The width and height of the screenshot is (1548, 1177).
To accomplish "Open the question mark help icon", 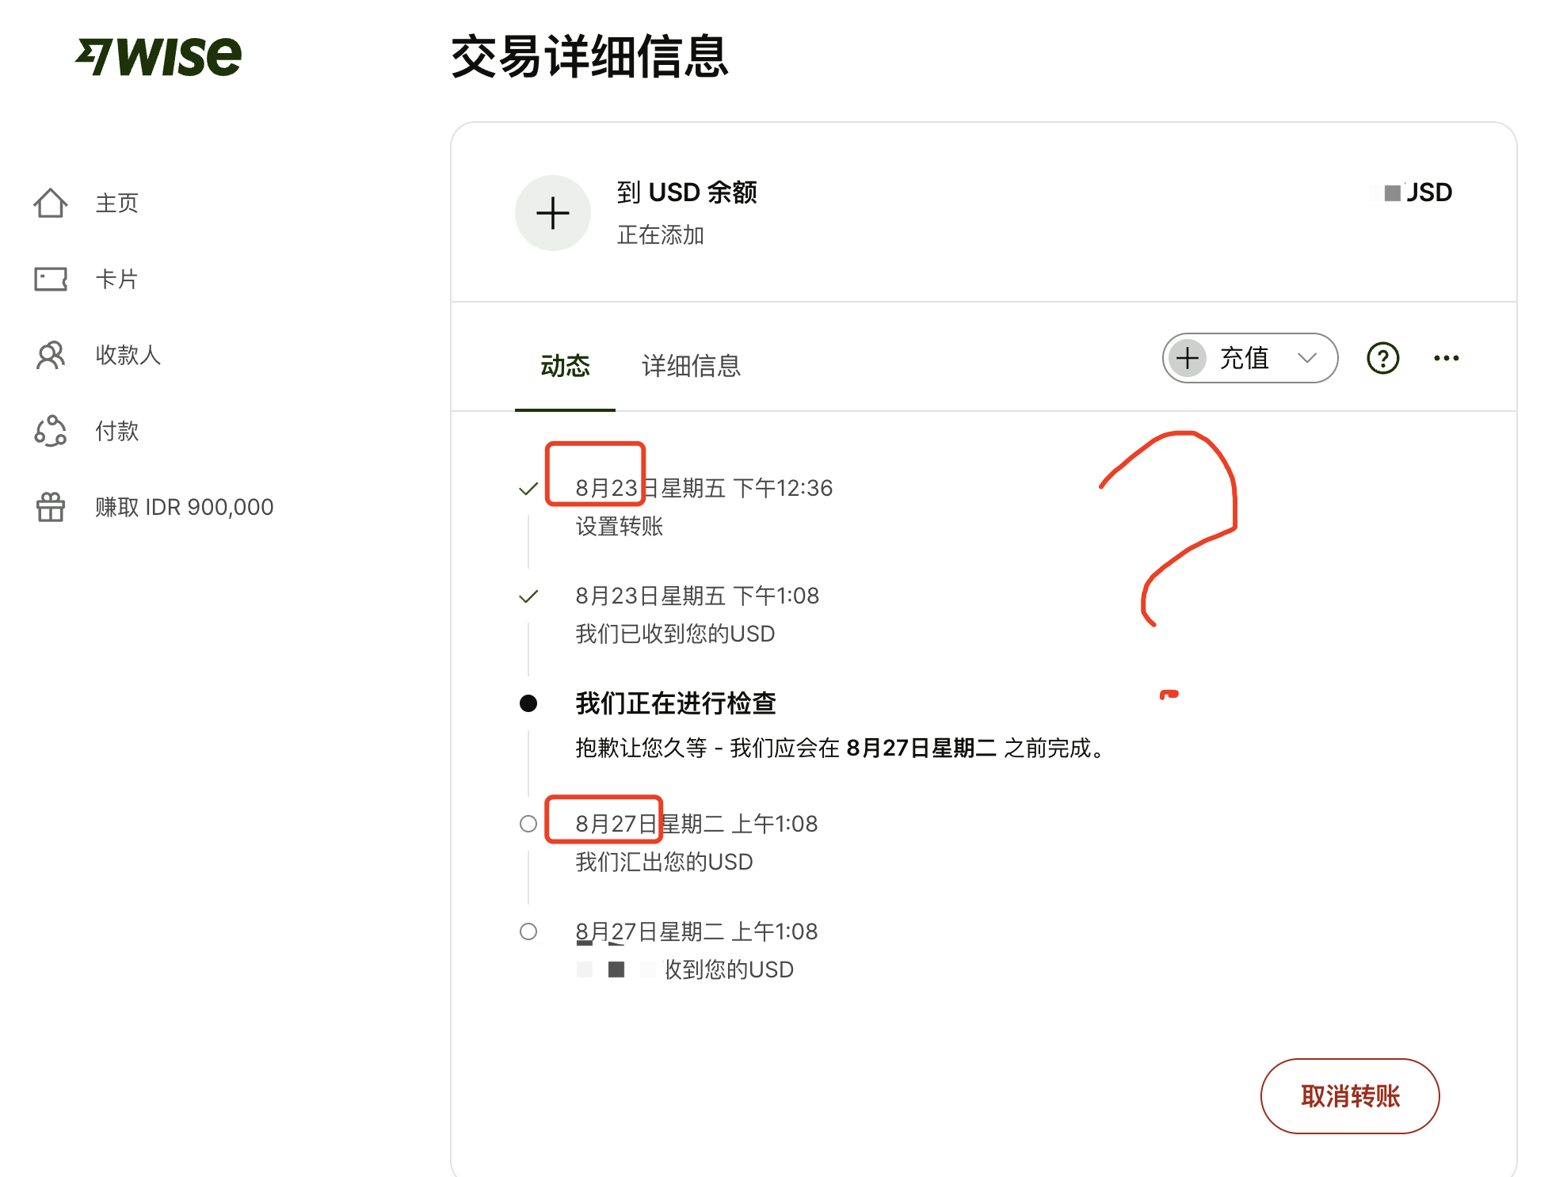I will click(x=1382, y=358).
